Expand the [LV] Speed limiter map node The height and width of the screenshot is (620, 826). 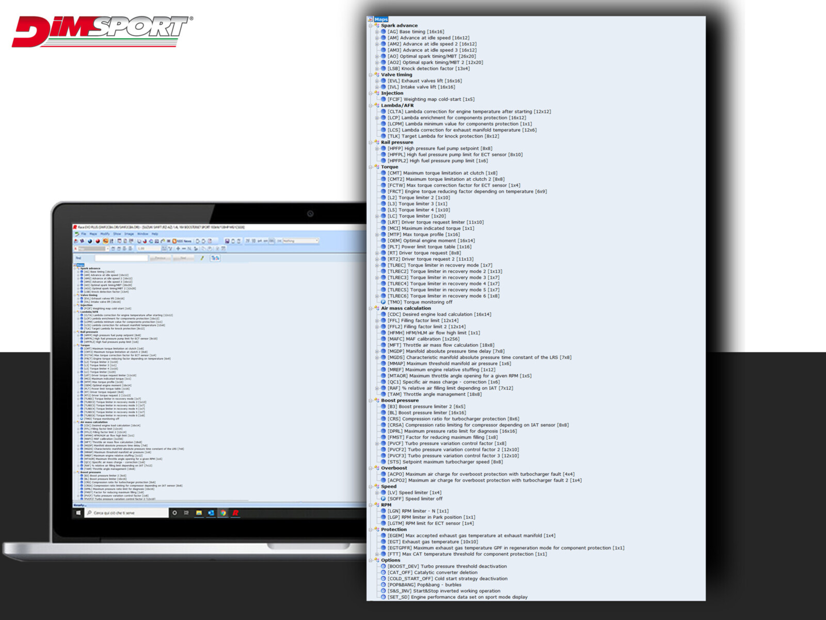tap(377, 493)
